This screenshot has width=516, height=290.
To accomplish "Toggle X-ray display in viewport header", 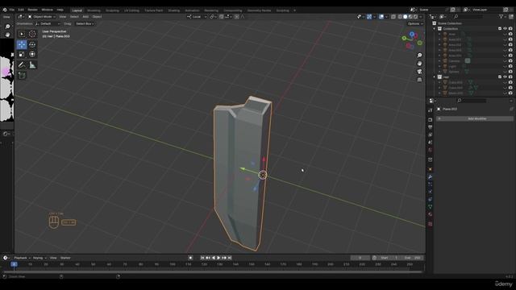I will click(393, 16).
